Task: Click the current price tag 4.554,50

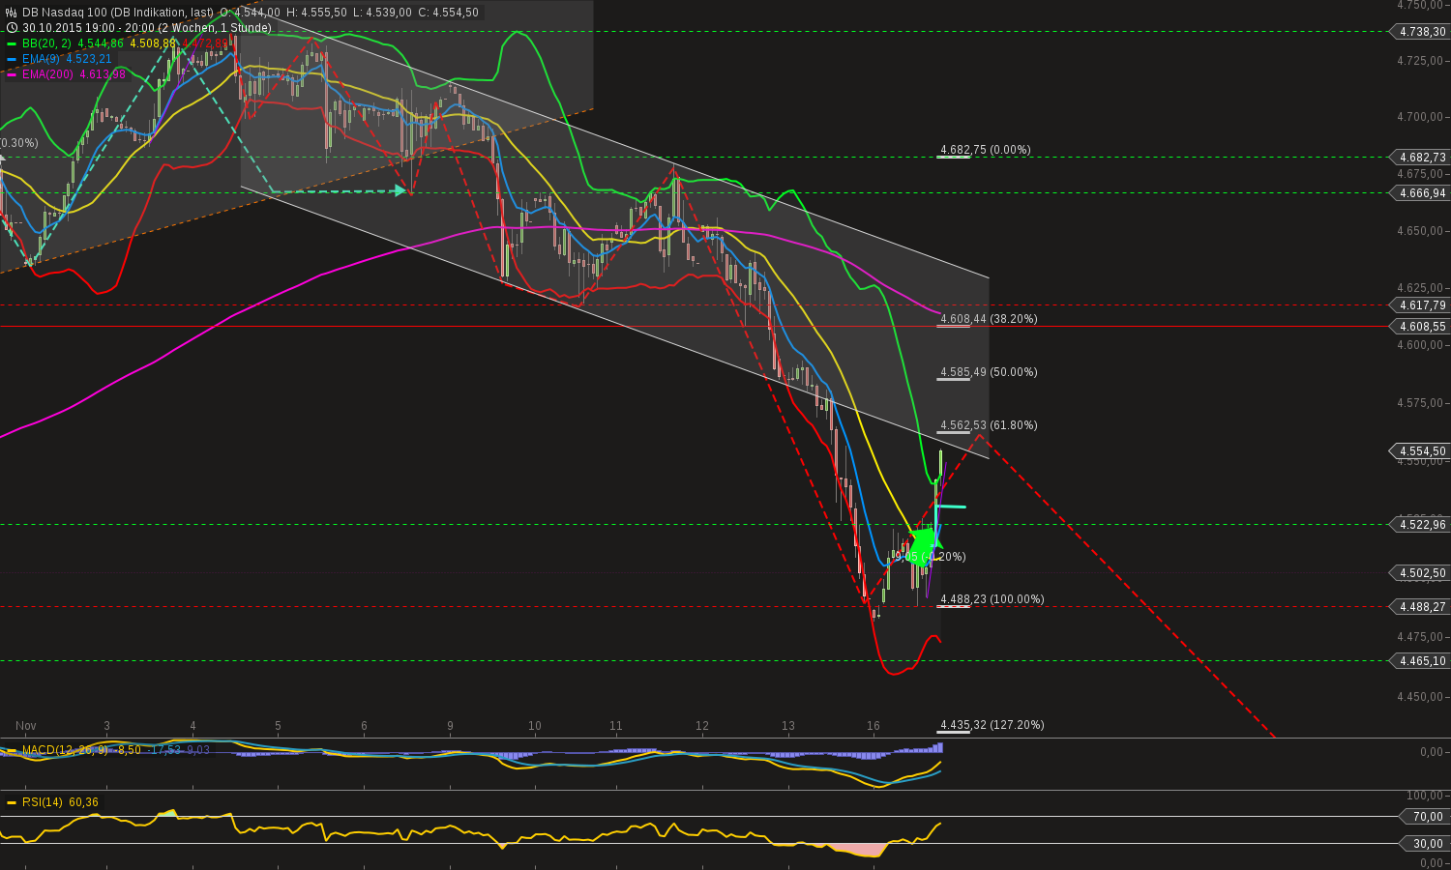Action: (x=1419, y=451)
